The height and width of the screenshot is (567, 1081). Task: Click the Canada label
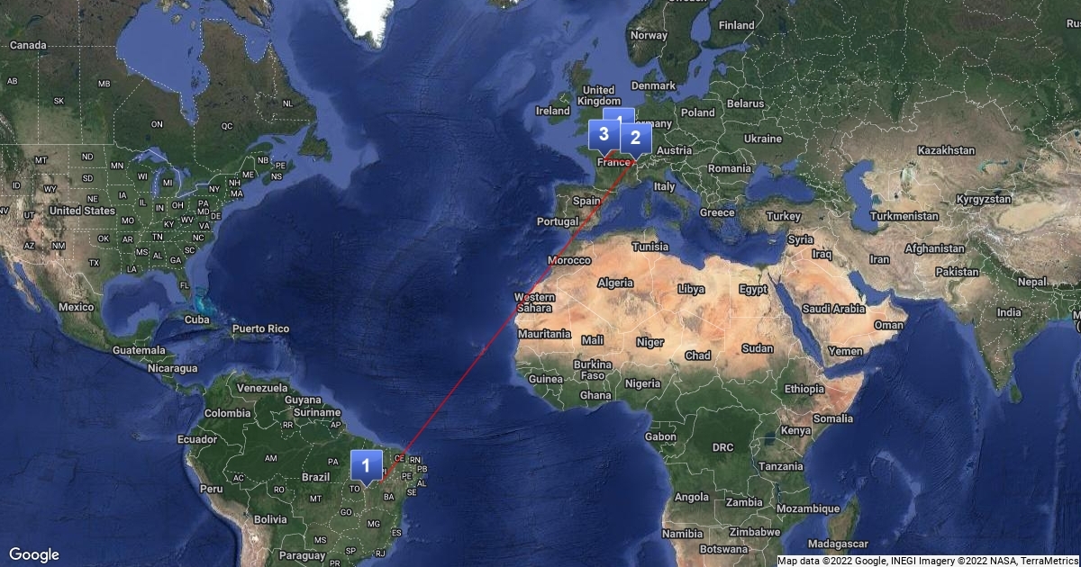[x=28, y=45]
